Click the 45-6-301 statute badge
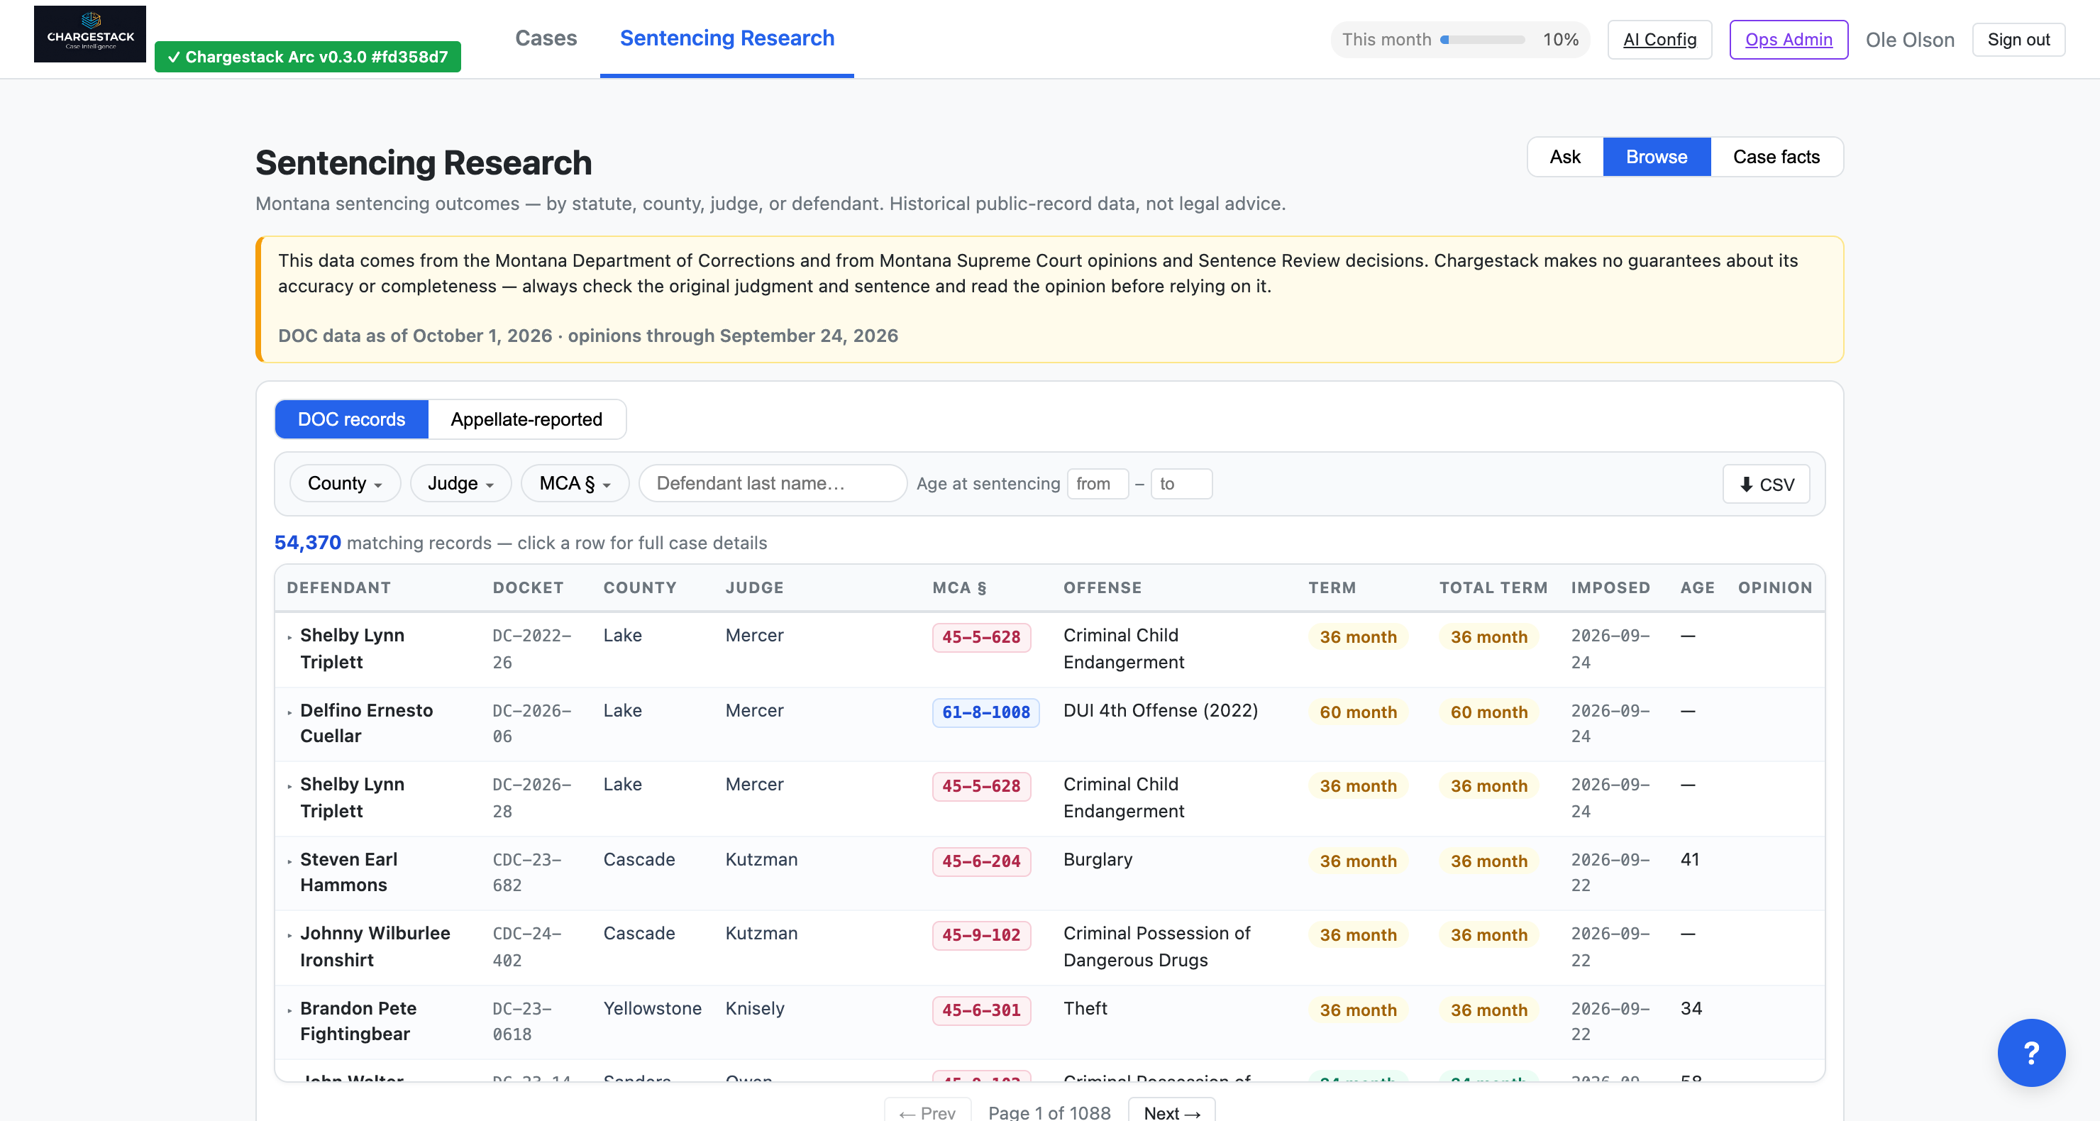 click(980, 1010)
